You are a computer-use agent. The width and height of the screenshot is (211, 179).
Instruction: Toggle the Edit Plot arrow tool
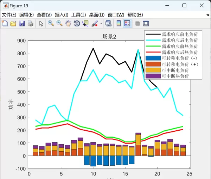(41, 23)
